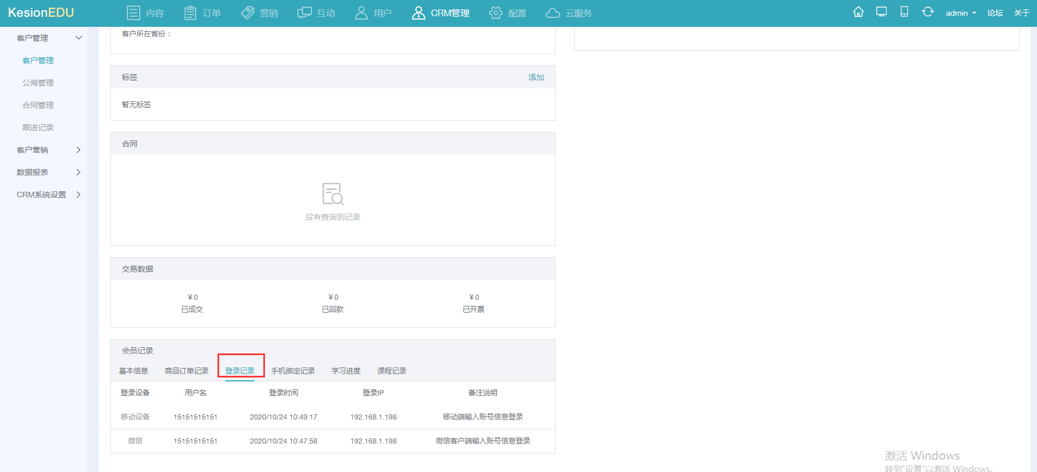Open the 用户 user icon menu
The height and width of the screenshot is (472, 1037).
tap(361, 13)
